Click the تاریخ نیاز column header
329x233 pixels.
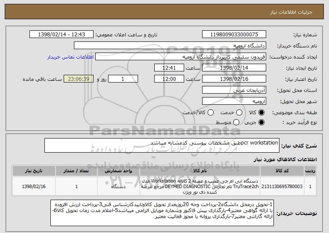click(x=34, y=171)
